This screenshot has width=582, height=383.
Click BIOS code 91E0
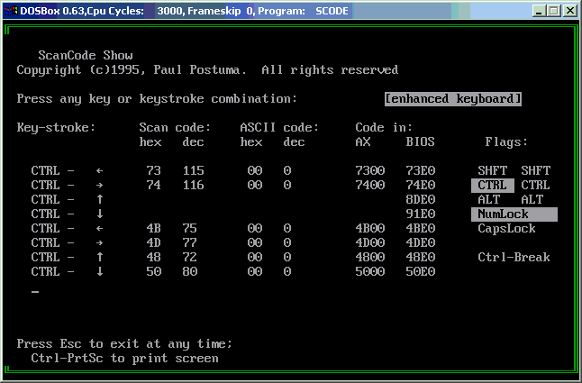[420, 214]
